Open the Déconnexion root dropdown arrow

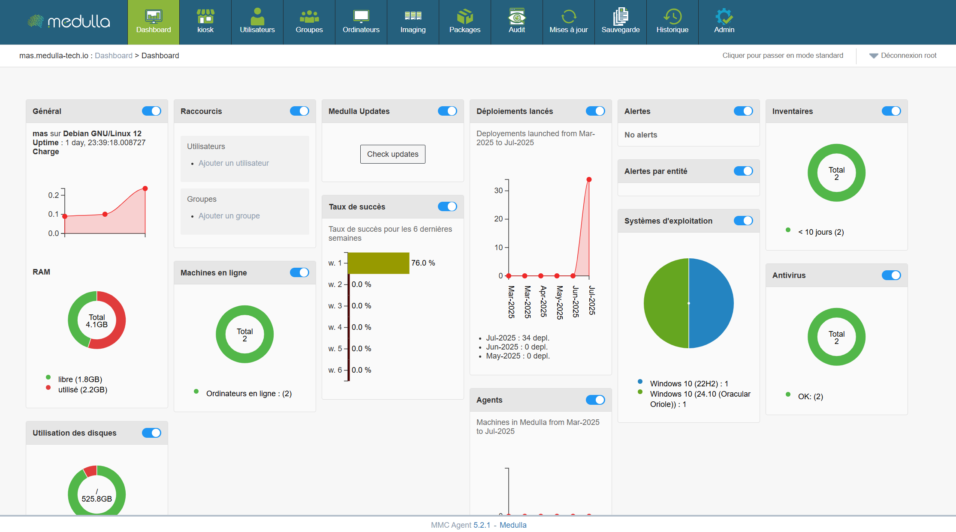pos(874,56)
